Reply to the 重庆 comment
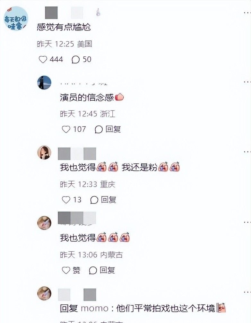The width and height of the screenshot is (251, 323). click(103, 200)
